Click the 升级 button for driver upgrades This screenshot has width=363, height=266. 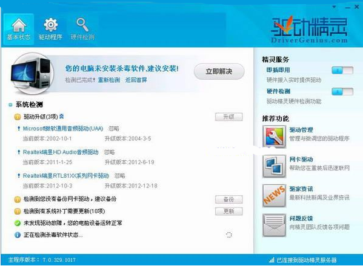pos(228,117)
